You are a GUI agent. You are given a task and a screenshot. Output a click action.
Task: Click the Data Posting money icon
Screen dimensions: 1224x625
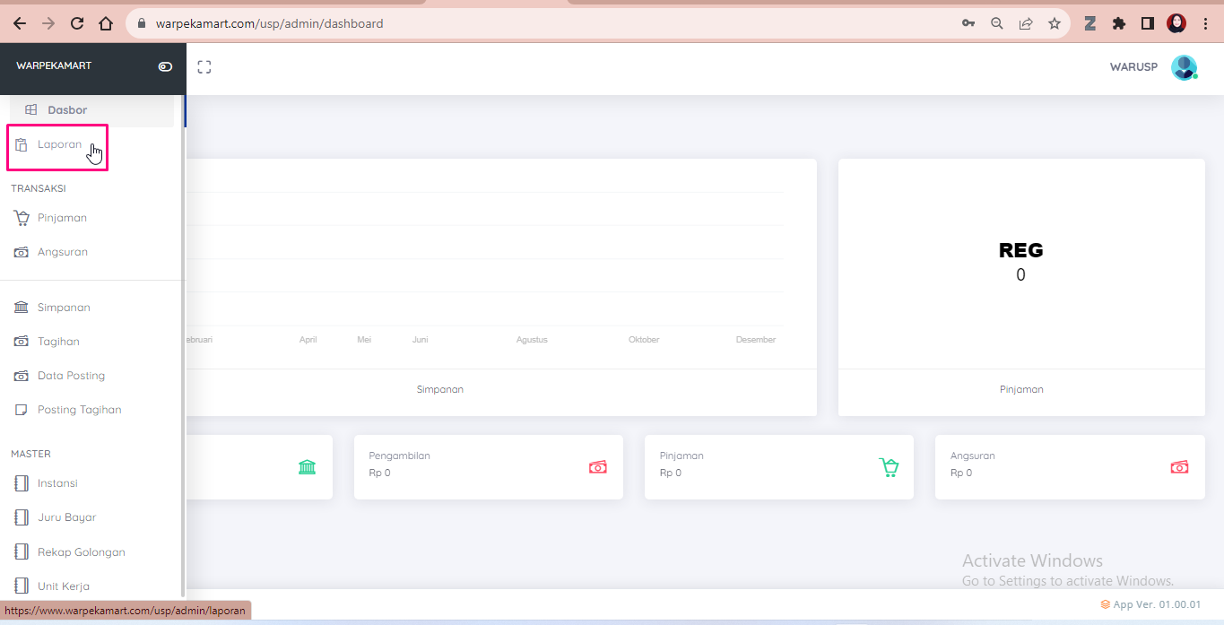tap(22, 376)
